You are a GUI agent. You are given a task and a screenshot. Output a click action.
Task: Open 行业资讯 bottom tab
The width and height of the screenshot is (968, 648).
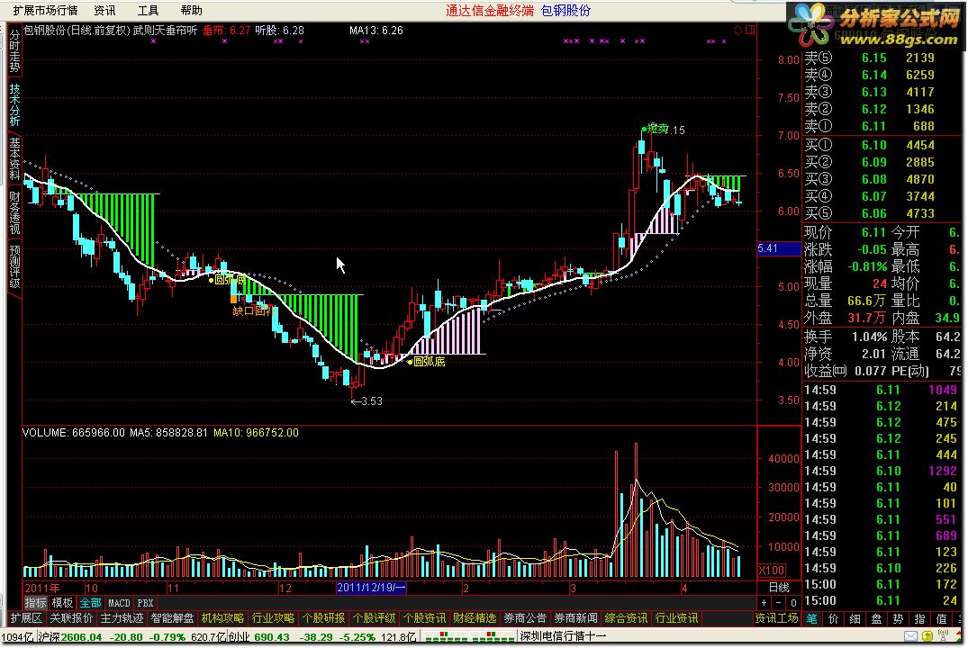(x=676, y=618)
